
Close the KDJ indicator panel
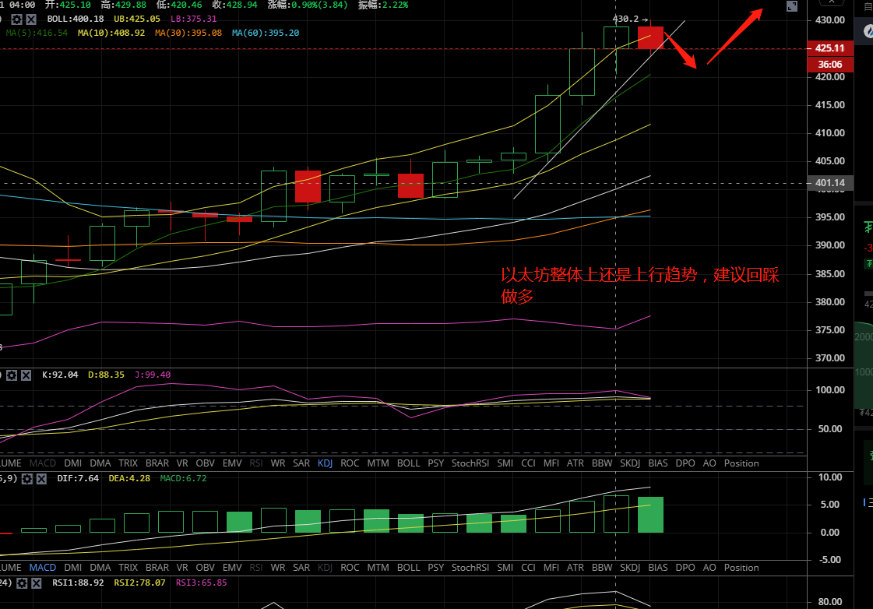pyautogui.click(x=25, y=375)
